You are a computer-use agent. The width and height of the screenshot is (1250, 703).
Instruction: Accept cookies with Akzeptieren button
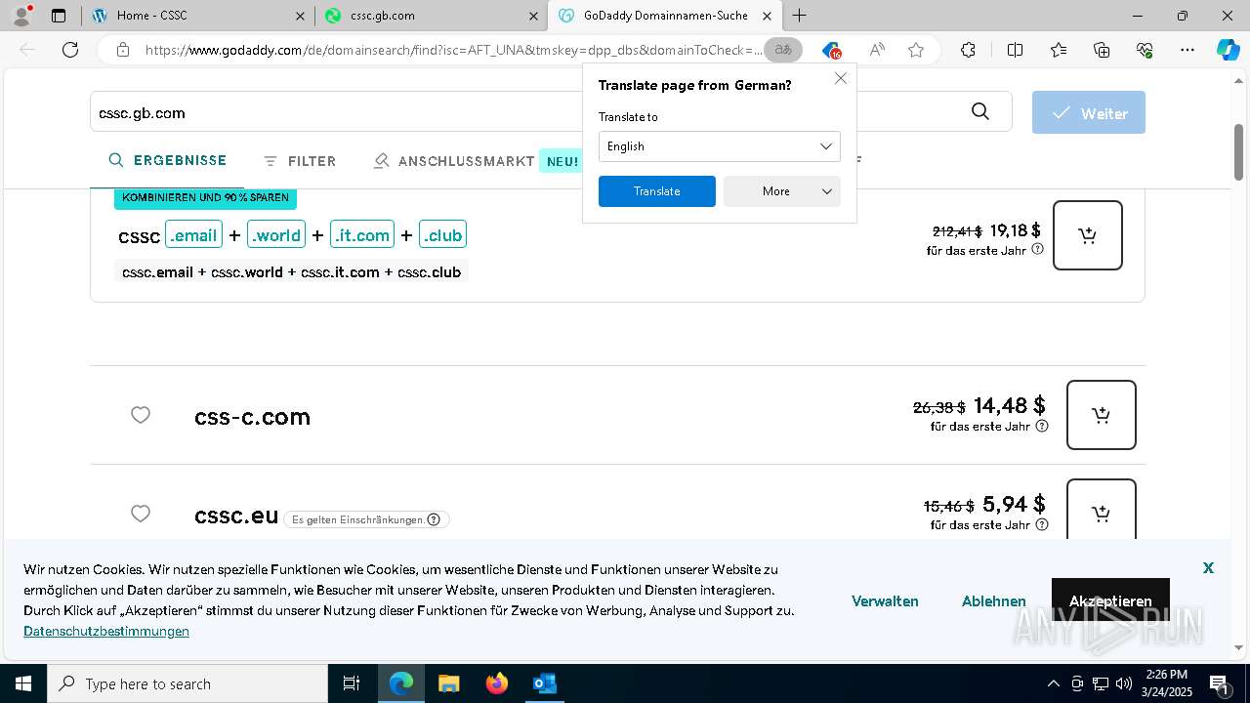[x=1110, y=600]
